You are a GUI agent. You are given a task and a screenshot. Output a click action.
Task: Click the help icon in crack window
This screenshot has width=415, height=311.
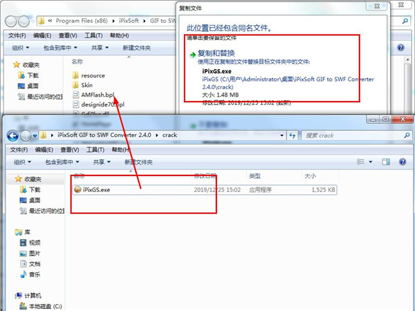403,162
